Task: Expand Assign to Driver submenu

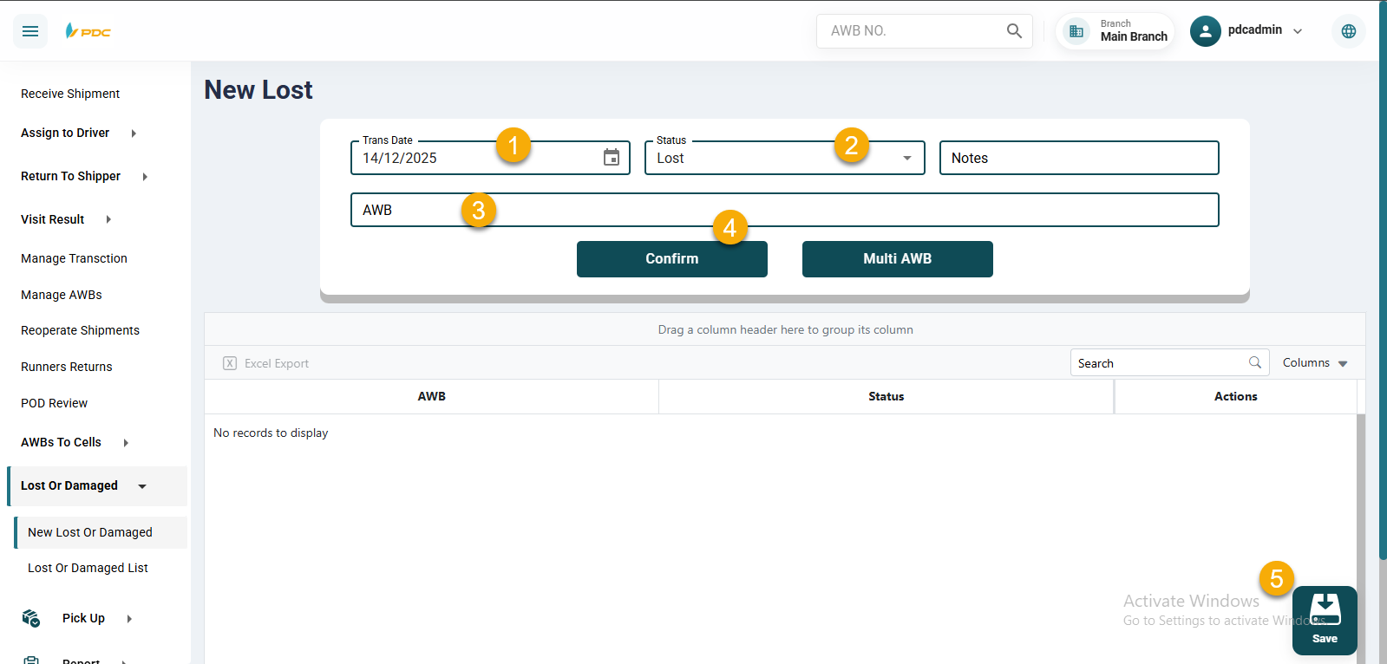Action: tap(134, 133)
